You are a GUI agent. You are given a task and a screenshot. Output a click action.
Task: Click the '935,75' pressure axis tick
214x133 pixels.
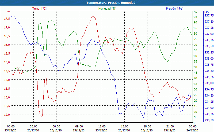209,65
